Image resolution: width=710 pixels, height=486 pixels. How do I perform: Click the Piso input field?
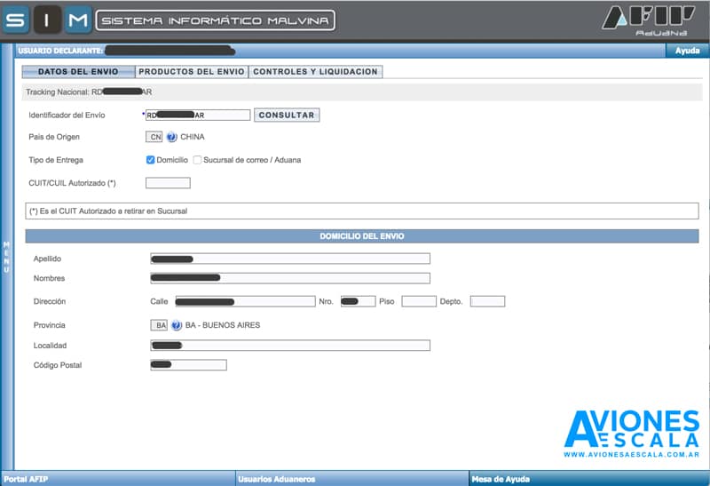coord(419,301)
